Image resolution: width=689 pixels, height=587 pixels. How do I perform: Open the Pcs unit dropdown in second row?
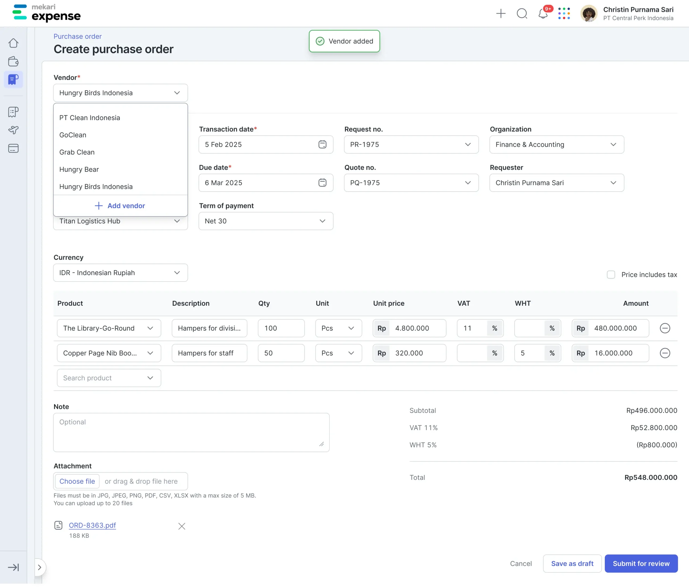(339, 353)
